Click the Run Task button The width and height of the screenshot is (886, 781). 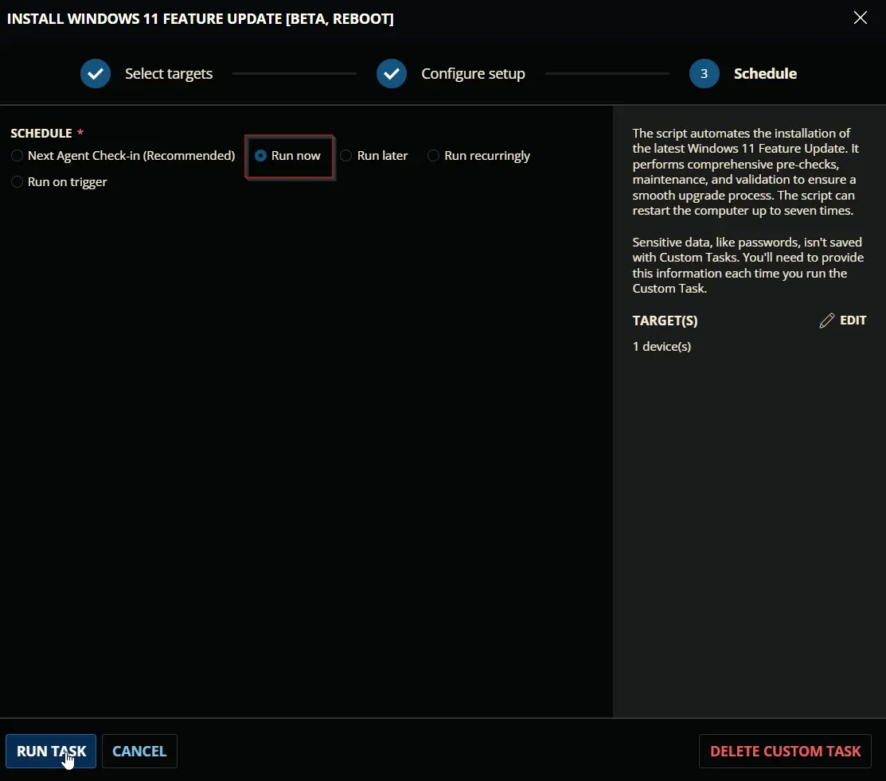click(x=51, y=751)
